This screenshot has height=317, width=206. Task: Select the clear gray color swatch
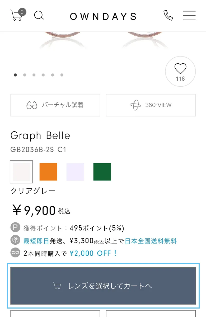(x=21, y=172)
